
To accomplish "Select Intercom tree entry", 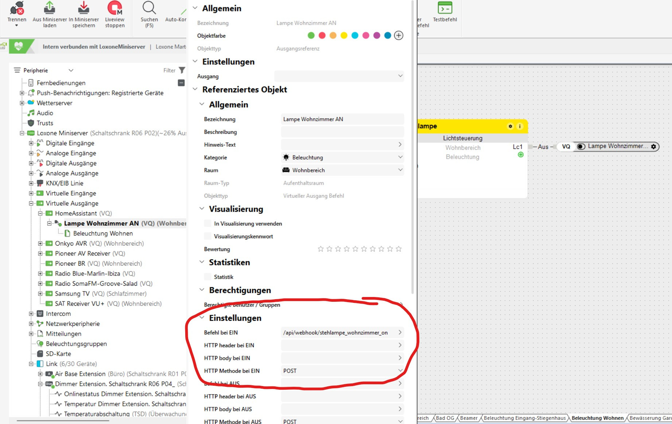I will (x=58, y=313).
